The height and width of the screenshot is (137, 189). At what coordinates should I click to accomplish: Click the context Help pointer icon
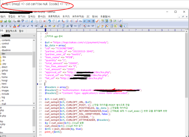120,21
